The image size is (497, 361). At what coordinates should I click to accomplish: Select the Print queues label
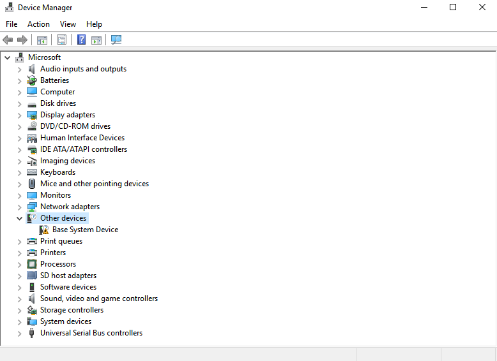pyautogui.click(x=61, y=241)
